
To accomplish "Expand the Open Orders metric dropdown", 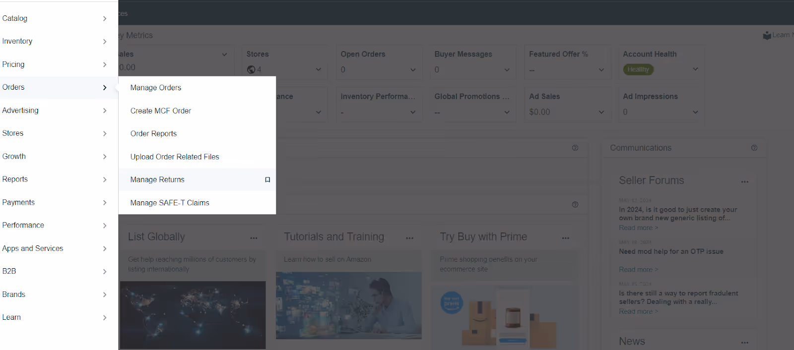I will coord(413,70).
